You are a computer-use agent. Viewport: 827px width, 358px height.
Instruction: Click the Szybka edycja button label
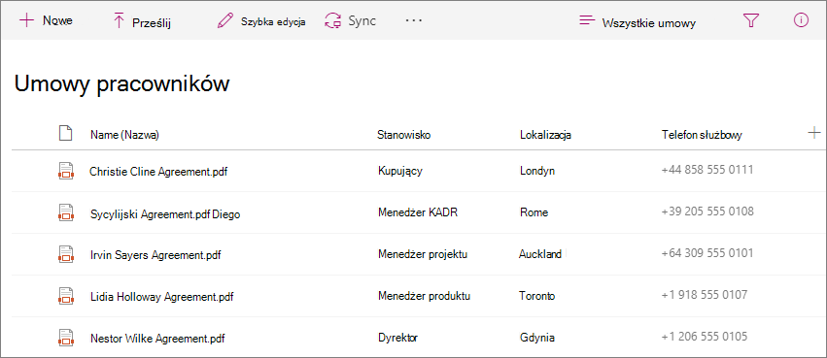273,22
